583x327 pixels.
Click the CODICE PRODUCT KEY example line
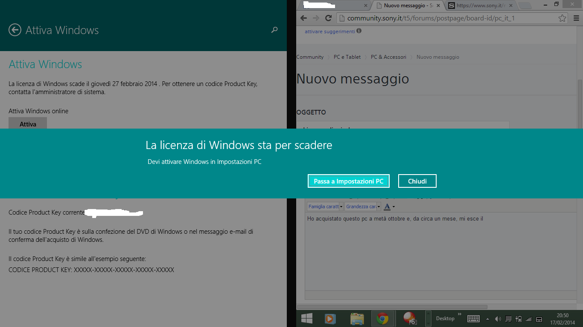point(91,270)
